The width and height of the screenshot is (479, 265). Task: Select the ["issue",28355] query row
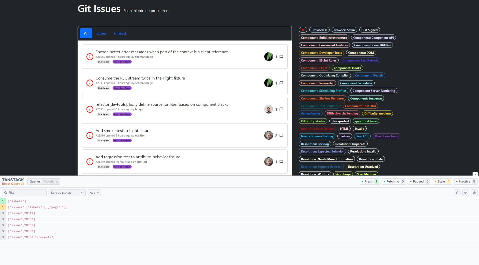point(239,225)
